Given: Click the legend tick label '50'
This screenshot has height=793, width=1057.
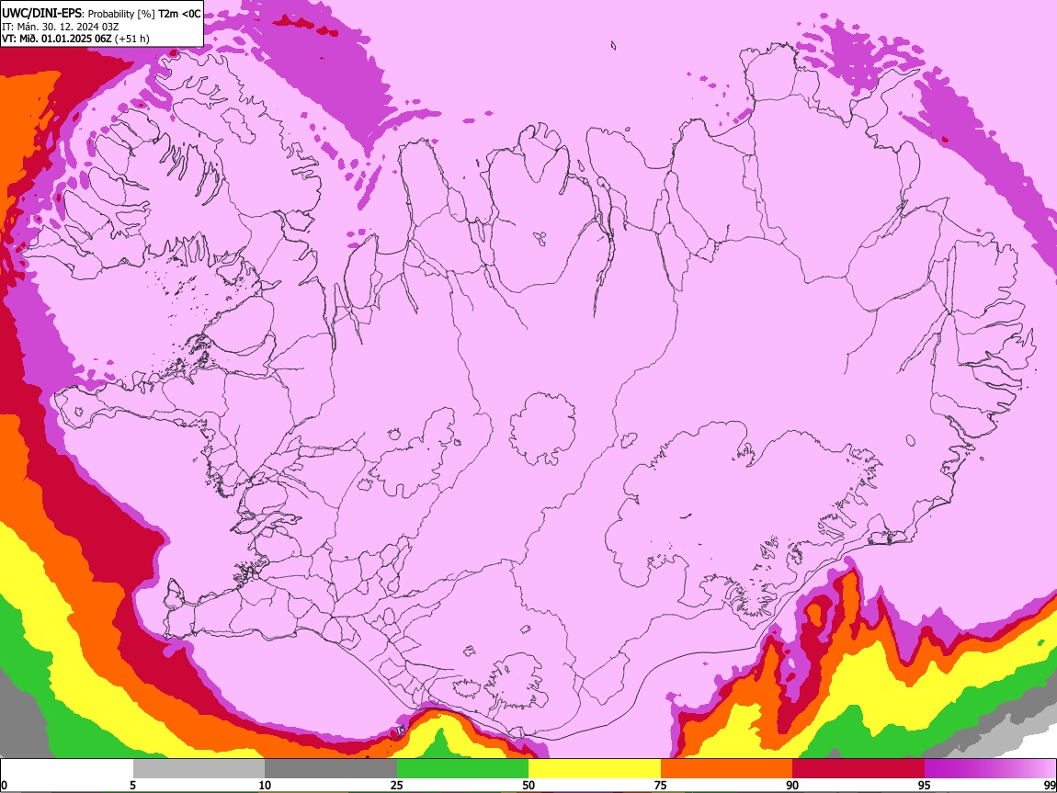Looking at the screenshot, I should [x=528, y=785].
